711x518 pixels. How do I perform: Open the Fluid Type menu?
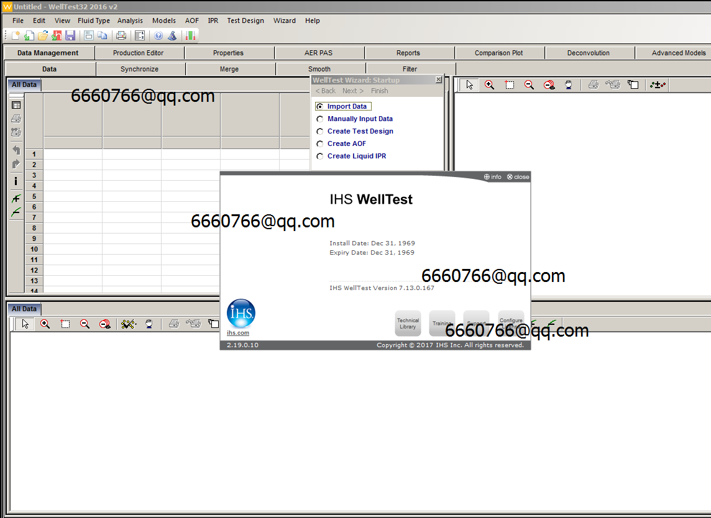pos(94,20)
